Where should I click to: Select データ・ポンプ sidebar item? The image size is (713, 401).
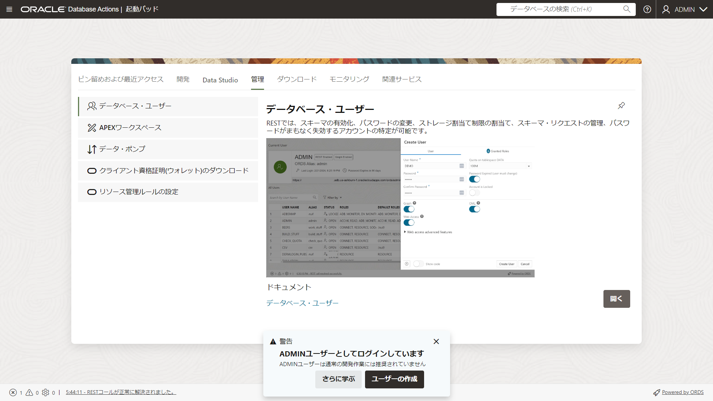168,149
